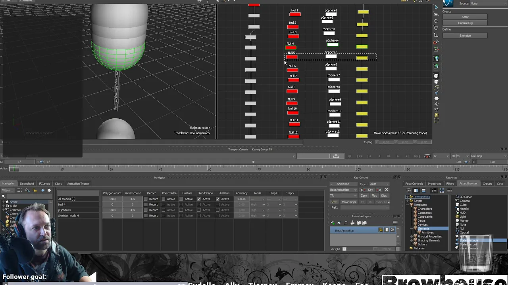Image resolution: width=508 pixels, height=285 pixels.
Task: Click the red Null 6 node in schematic
Action: (x=292, y=70)
